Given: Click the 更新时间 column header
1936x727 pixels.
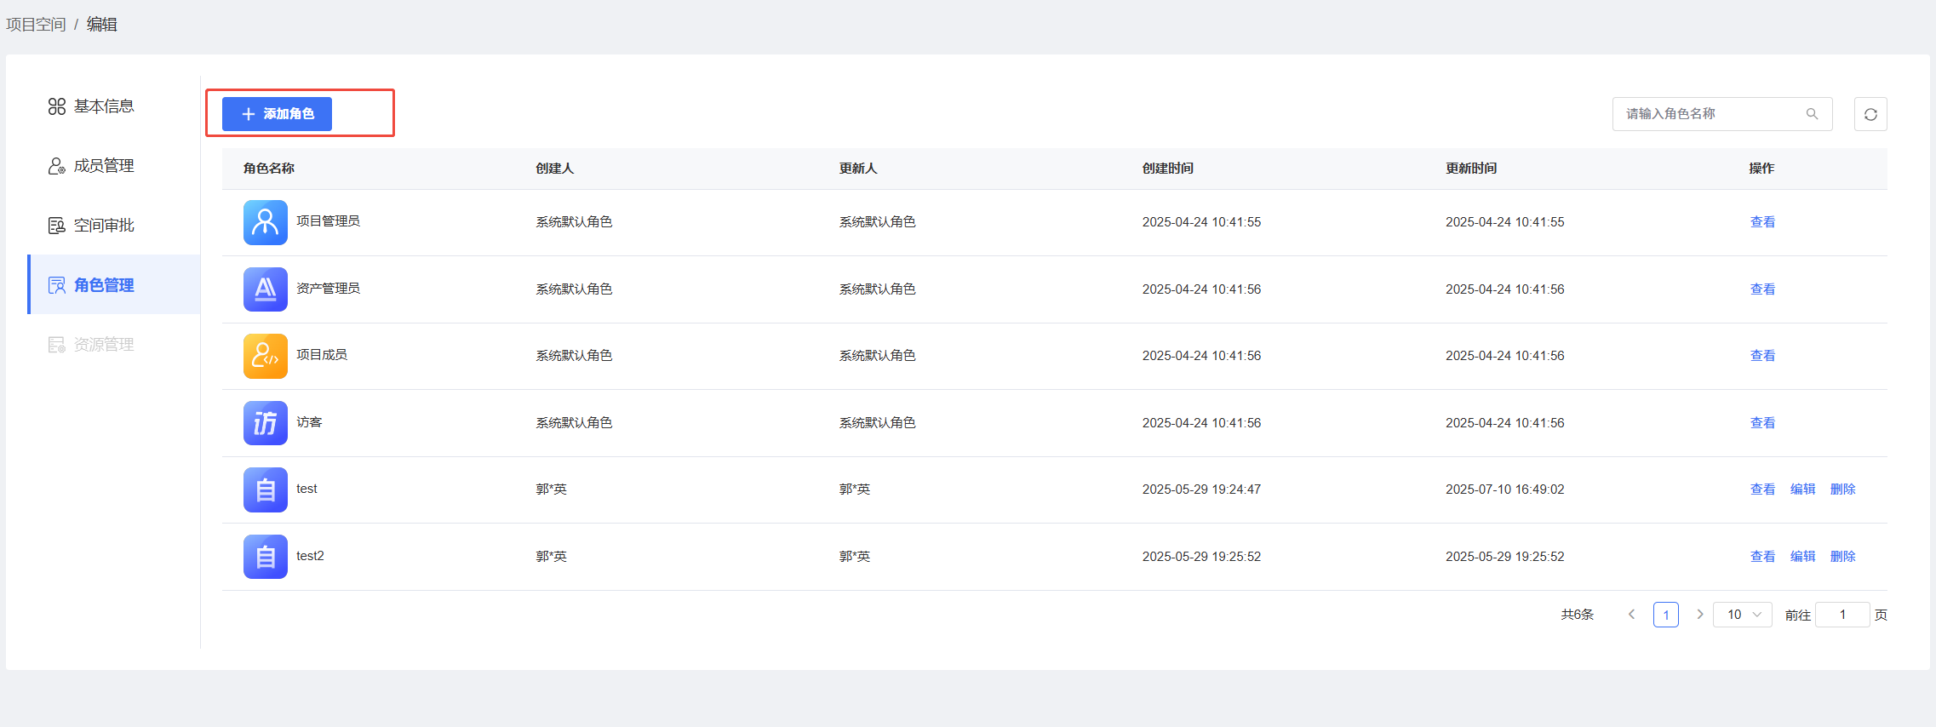Looking at the screenshot, I should [1471, 169].
